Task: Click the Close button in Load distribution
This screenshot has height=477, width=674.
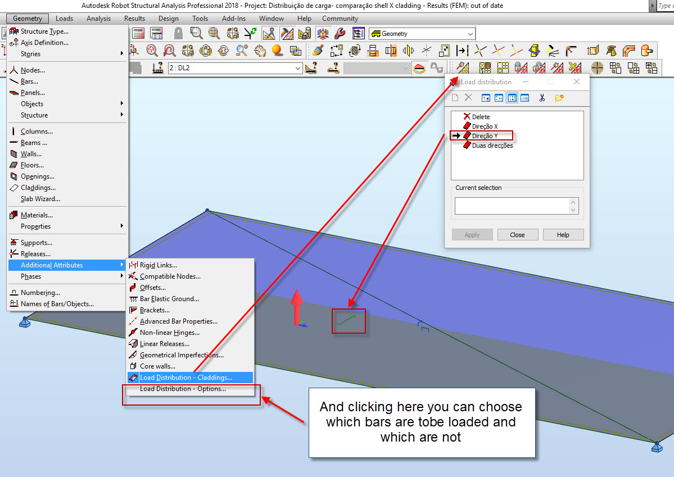Action: coord(518,235)
